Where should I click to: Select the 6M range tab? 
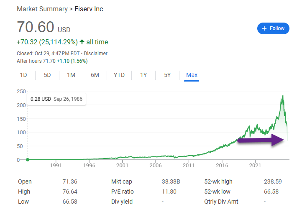coord(95,75)
